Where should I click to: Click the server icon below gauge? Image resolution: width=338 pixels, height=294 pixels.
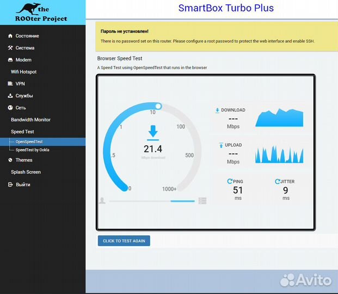tap(202, 200)
